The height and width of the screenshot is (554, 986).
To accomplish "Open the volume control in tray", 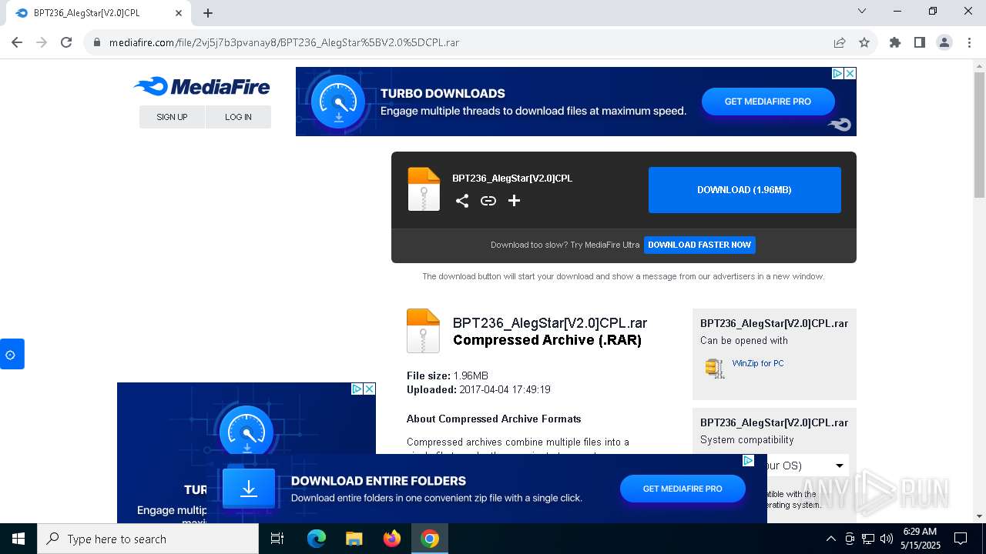I will tap(887, 539).
